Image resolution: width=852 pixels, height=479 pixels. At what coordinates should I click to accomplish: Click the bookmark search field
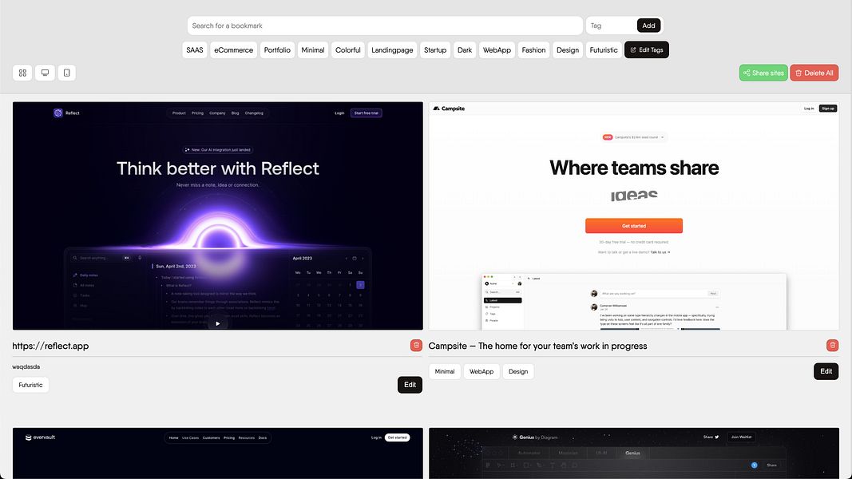385,26
